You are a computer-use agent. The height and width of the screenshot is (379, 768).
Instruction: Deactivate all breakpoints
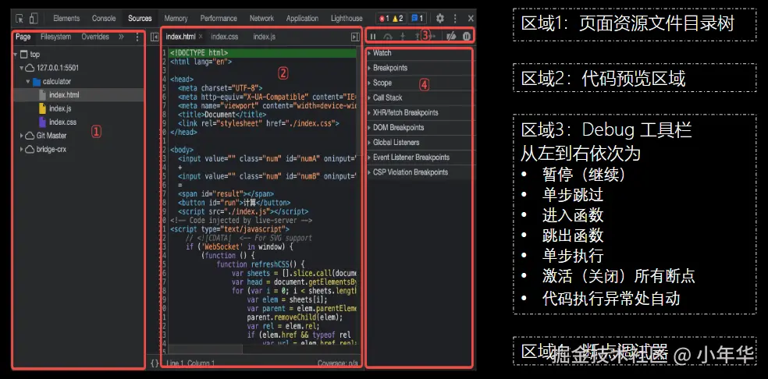[x=452, y=36]
